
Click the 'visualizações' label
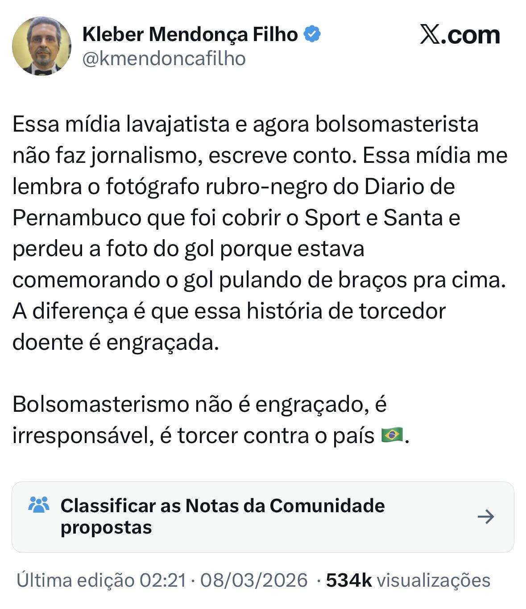[x=433, y=580]
